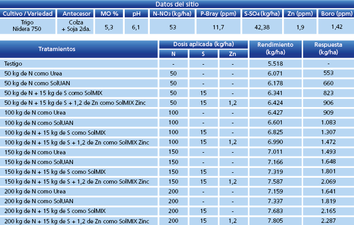Select the 'Boro (ppm)' column header

[335, 13]
